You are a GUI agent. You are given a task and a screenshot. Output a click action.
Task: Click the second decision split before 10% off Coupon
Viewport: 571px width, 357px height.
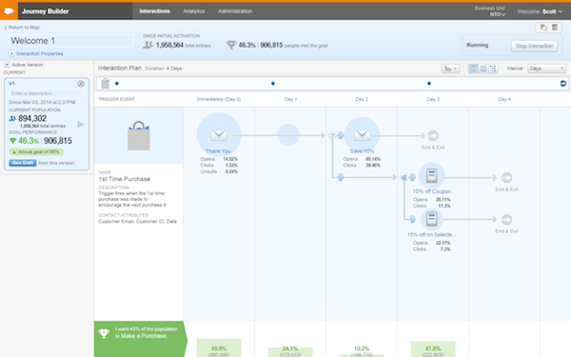404,177
